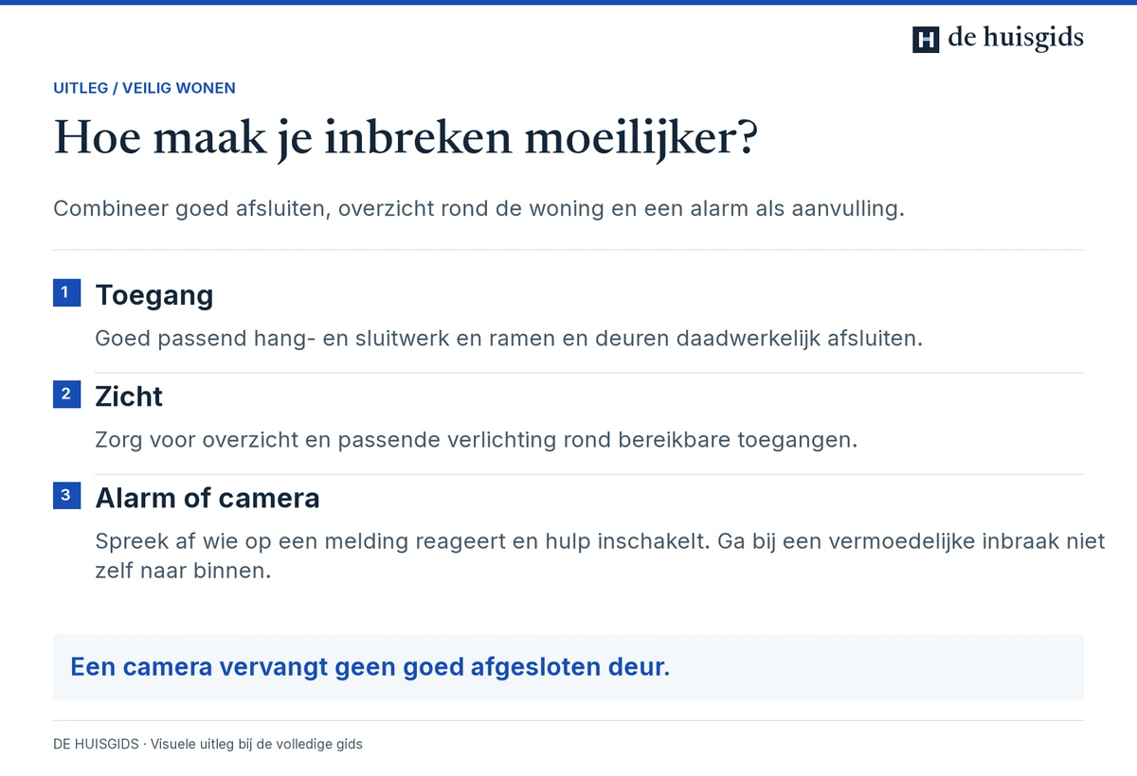Click the 'Alarm of camera' heading

208,498
